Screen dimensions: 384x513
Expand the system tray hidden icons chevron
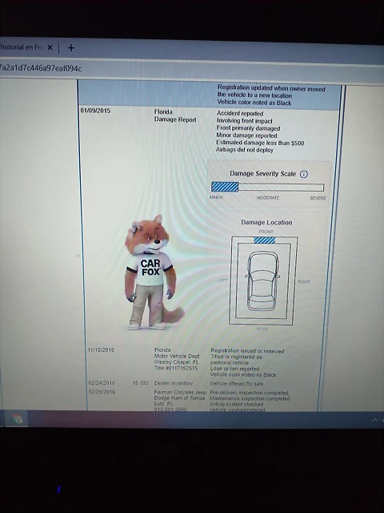pos(375,420)
